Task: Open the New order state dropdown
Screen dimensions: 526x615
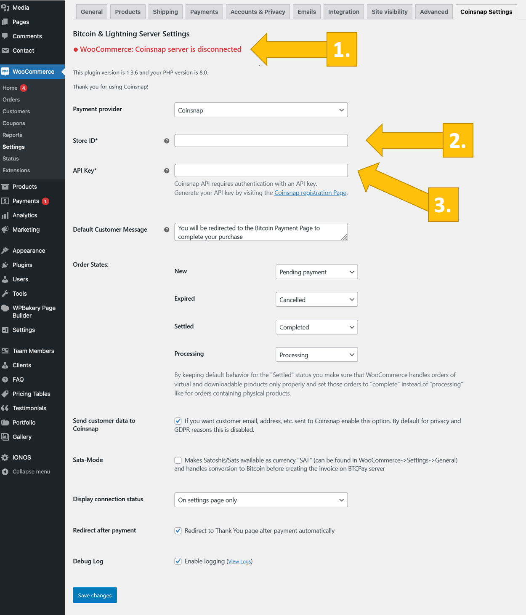Action: [x=316, y=272]
